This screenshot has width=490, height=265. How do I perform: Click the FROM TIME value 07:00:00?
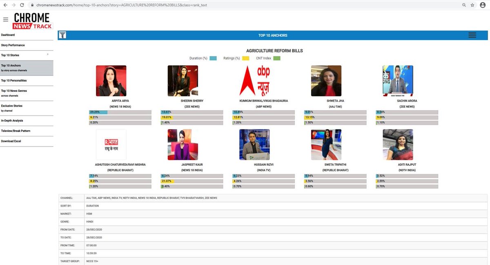tap(91, 245)
